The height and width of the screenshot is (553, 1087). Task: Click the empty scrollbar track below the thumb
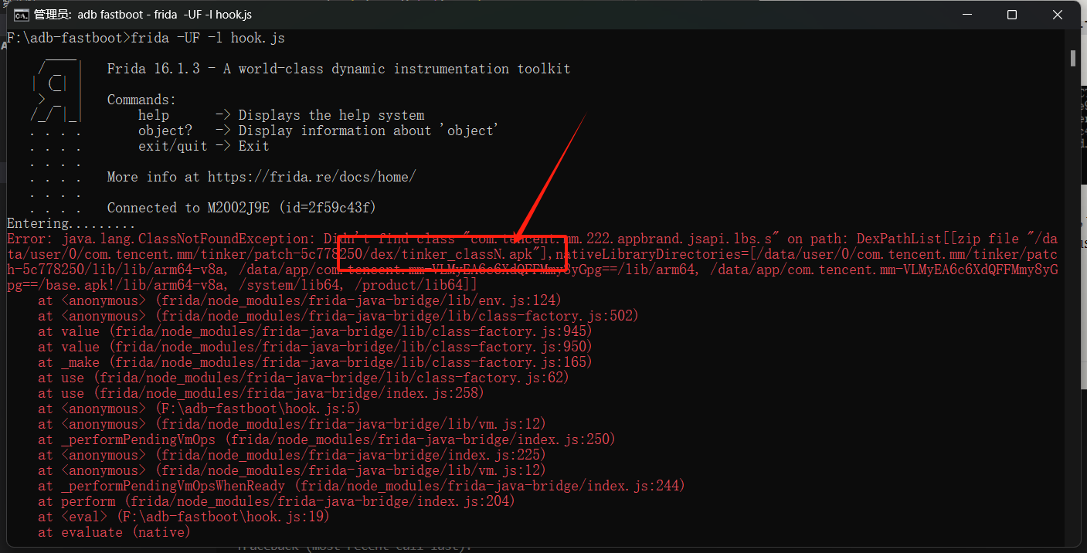tap(1073, 309)
